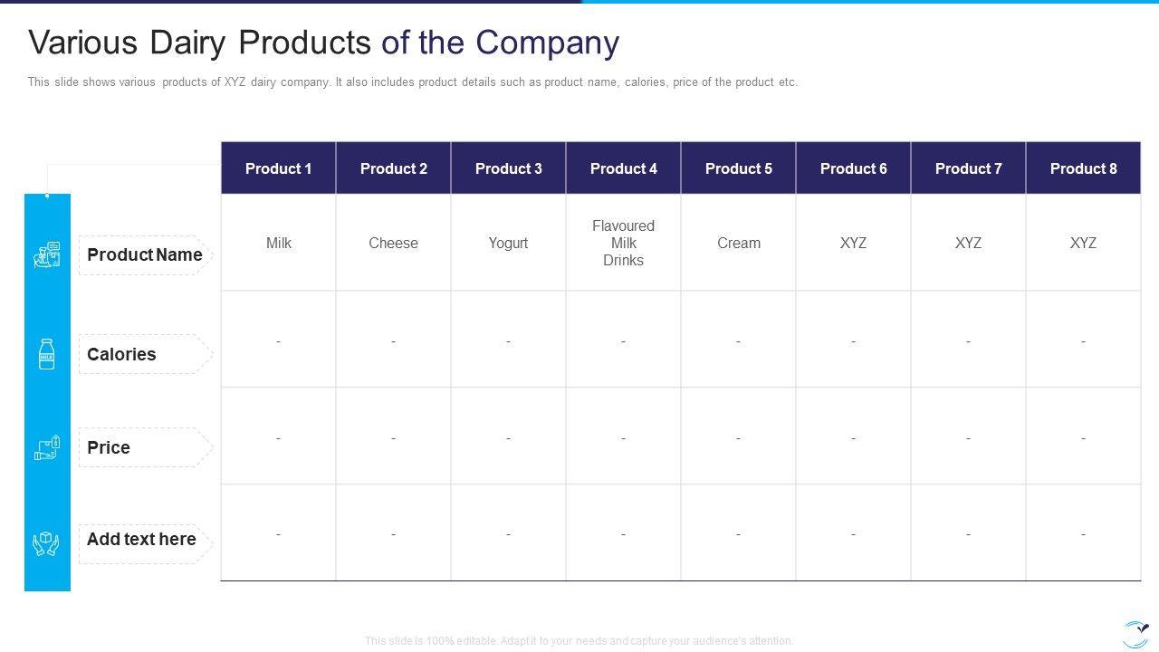Click the '100% editable' footer note
Screen dimensions: 1159x652
tap(579, 640)
